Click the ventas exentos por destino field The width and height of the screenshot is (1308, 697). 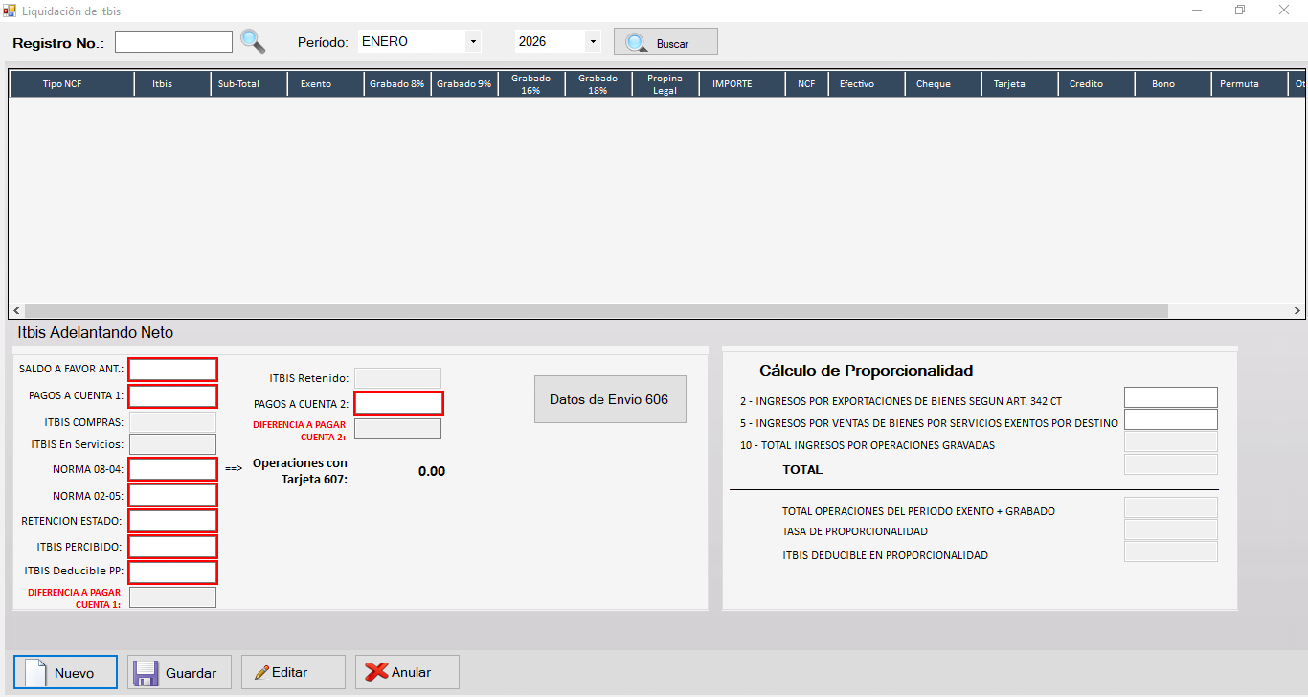(1170, 419)
